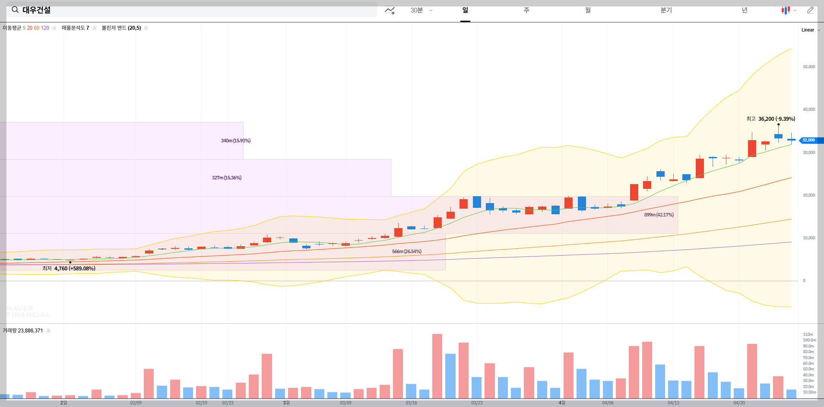The height and width of the screenshot is (407, 824).
Task: Click the 32,800 current price tag
Action: (x=811, y=140)
